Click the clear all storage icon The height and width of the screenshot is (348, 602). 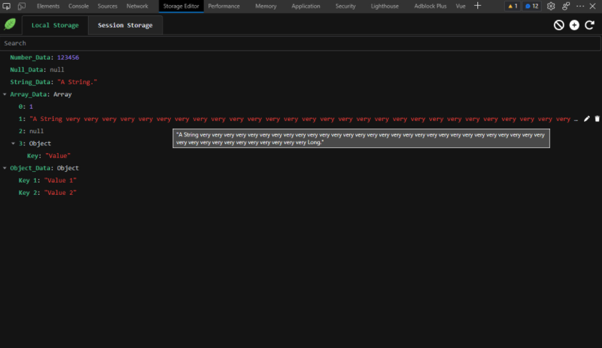[x=559, y=25]
